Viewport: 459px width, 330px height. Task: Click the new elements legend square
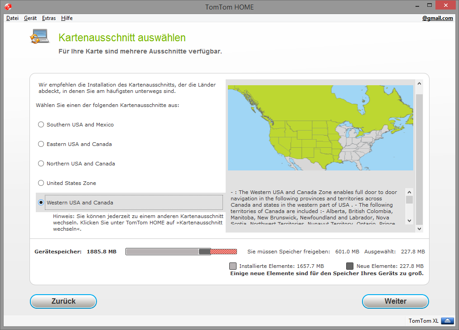click(350, 266)
